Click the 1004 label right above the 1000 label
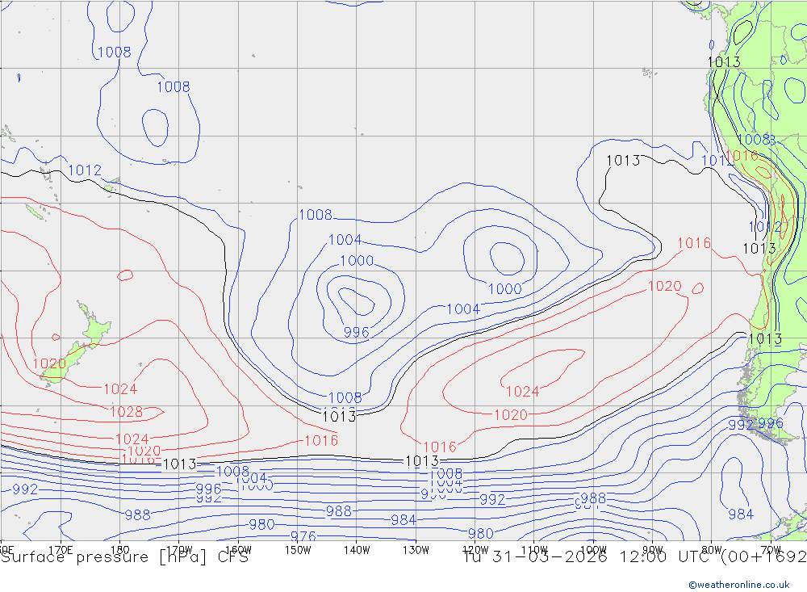807x592 pixels. (345, 240)
